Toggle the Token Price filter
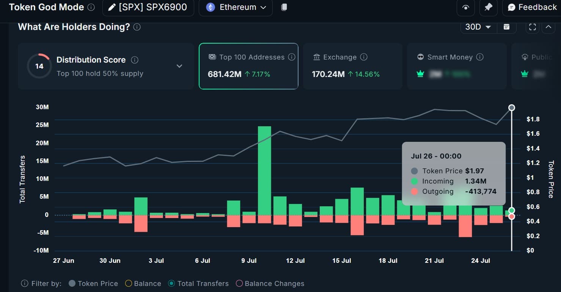Image resolution: width=561 pixels, height=292 pixels. 93,284
